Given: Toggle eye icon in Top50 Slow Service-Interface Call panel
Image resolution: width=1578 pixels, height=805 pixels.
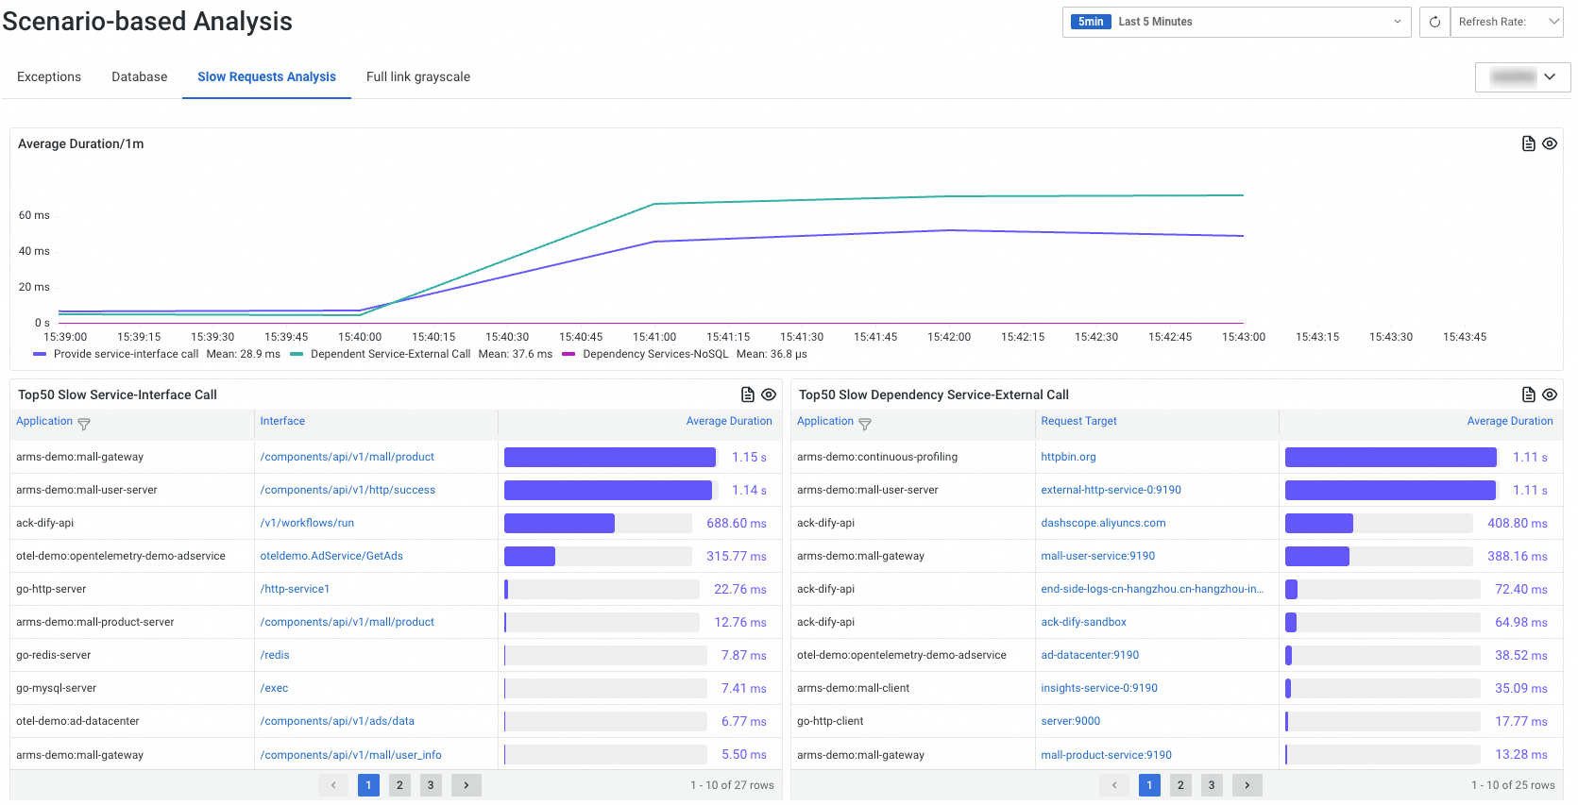Looking at the screenshot, I should (x=769, y=394).
